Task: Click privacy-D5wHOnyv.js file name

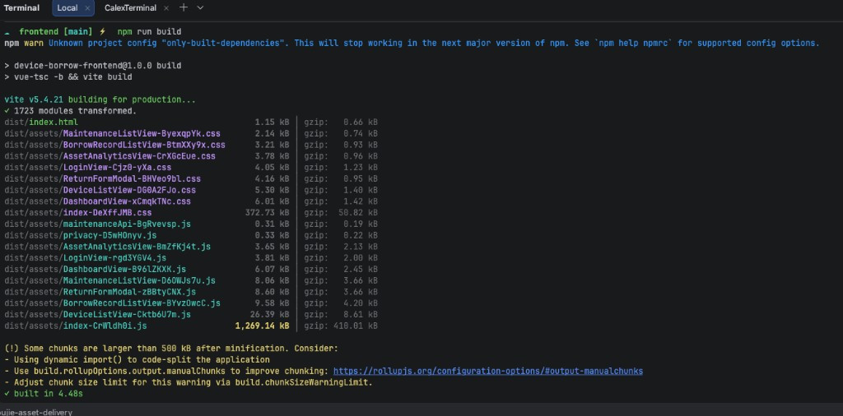Action: tap(109, 235)
